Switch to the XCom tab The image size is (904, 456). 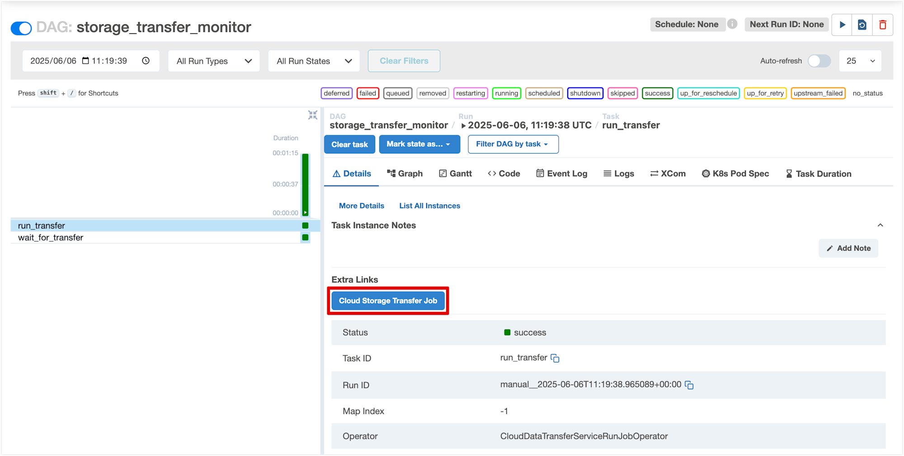pos(668,174)
